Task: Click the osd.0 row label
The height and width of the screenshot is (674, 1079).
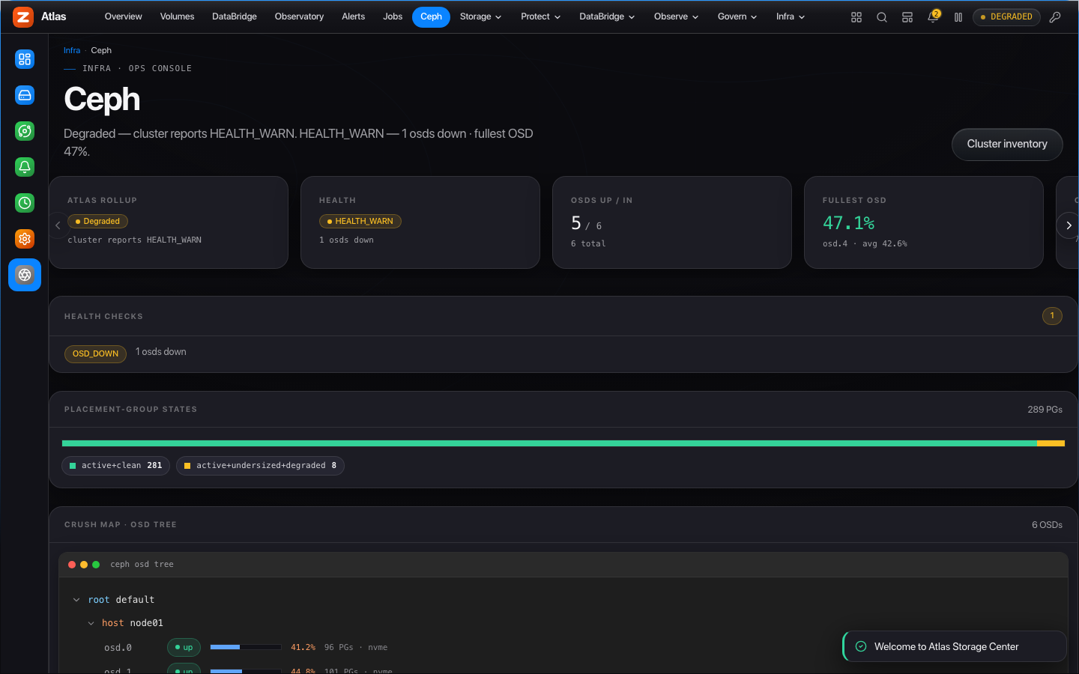Action: [118, 648]
